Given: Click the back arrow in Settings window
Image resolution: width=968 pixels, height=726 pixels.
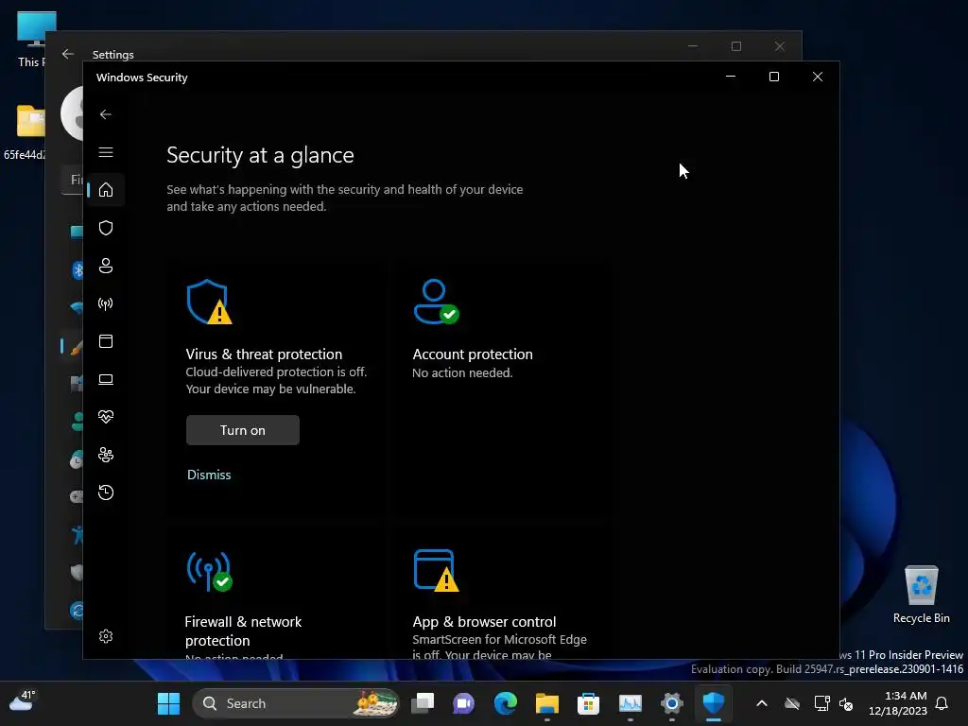Looking at the screenshot, I should coord(68,54).
